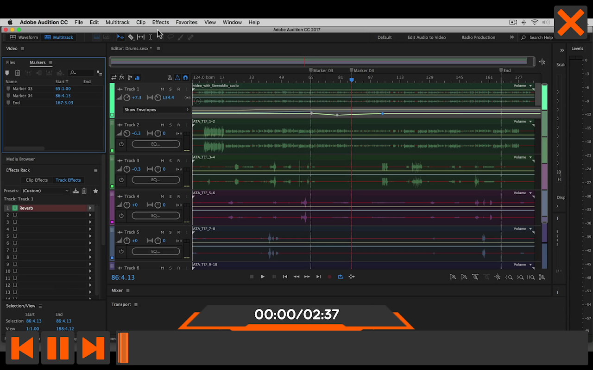Click EQ... button on Track 5
This screenshot has width=593, height=370.
[156, 252]
